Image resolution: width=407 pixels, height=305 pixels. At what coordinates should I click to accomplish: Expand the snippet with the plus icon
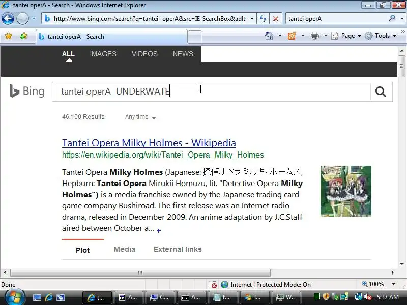[x=159, y=231]
